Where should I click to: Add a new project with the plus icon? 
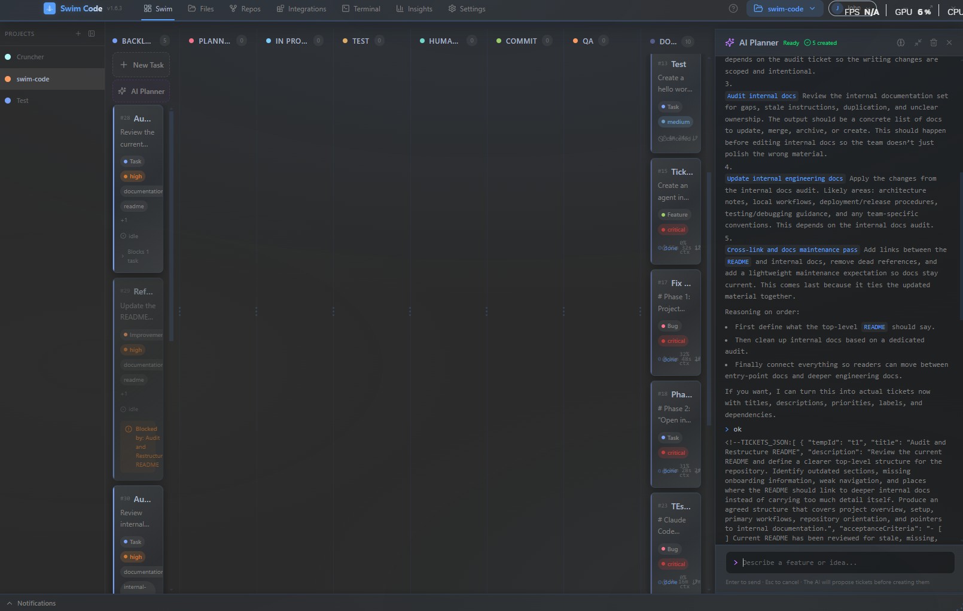tap(78, 34)
